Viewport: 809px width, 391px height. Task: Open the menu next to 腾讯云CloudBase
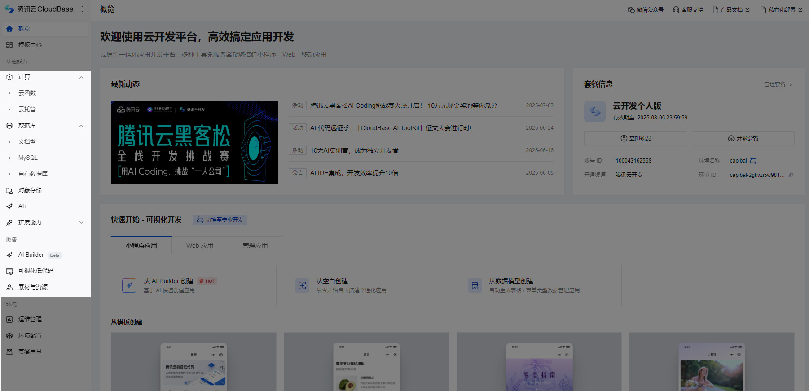82,9
